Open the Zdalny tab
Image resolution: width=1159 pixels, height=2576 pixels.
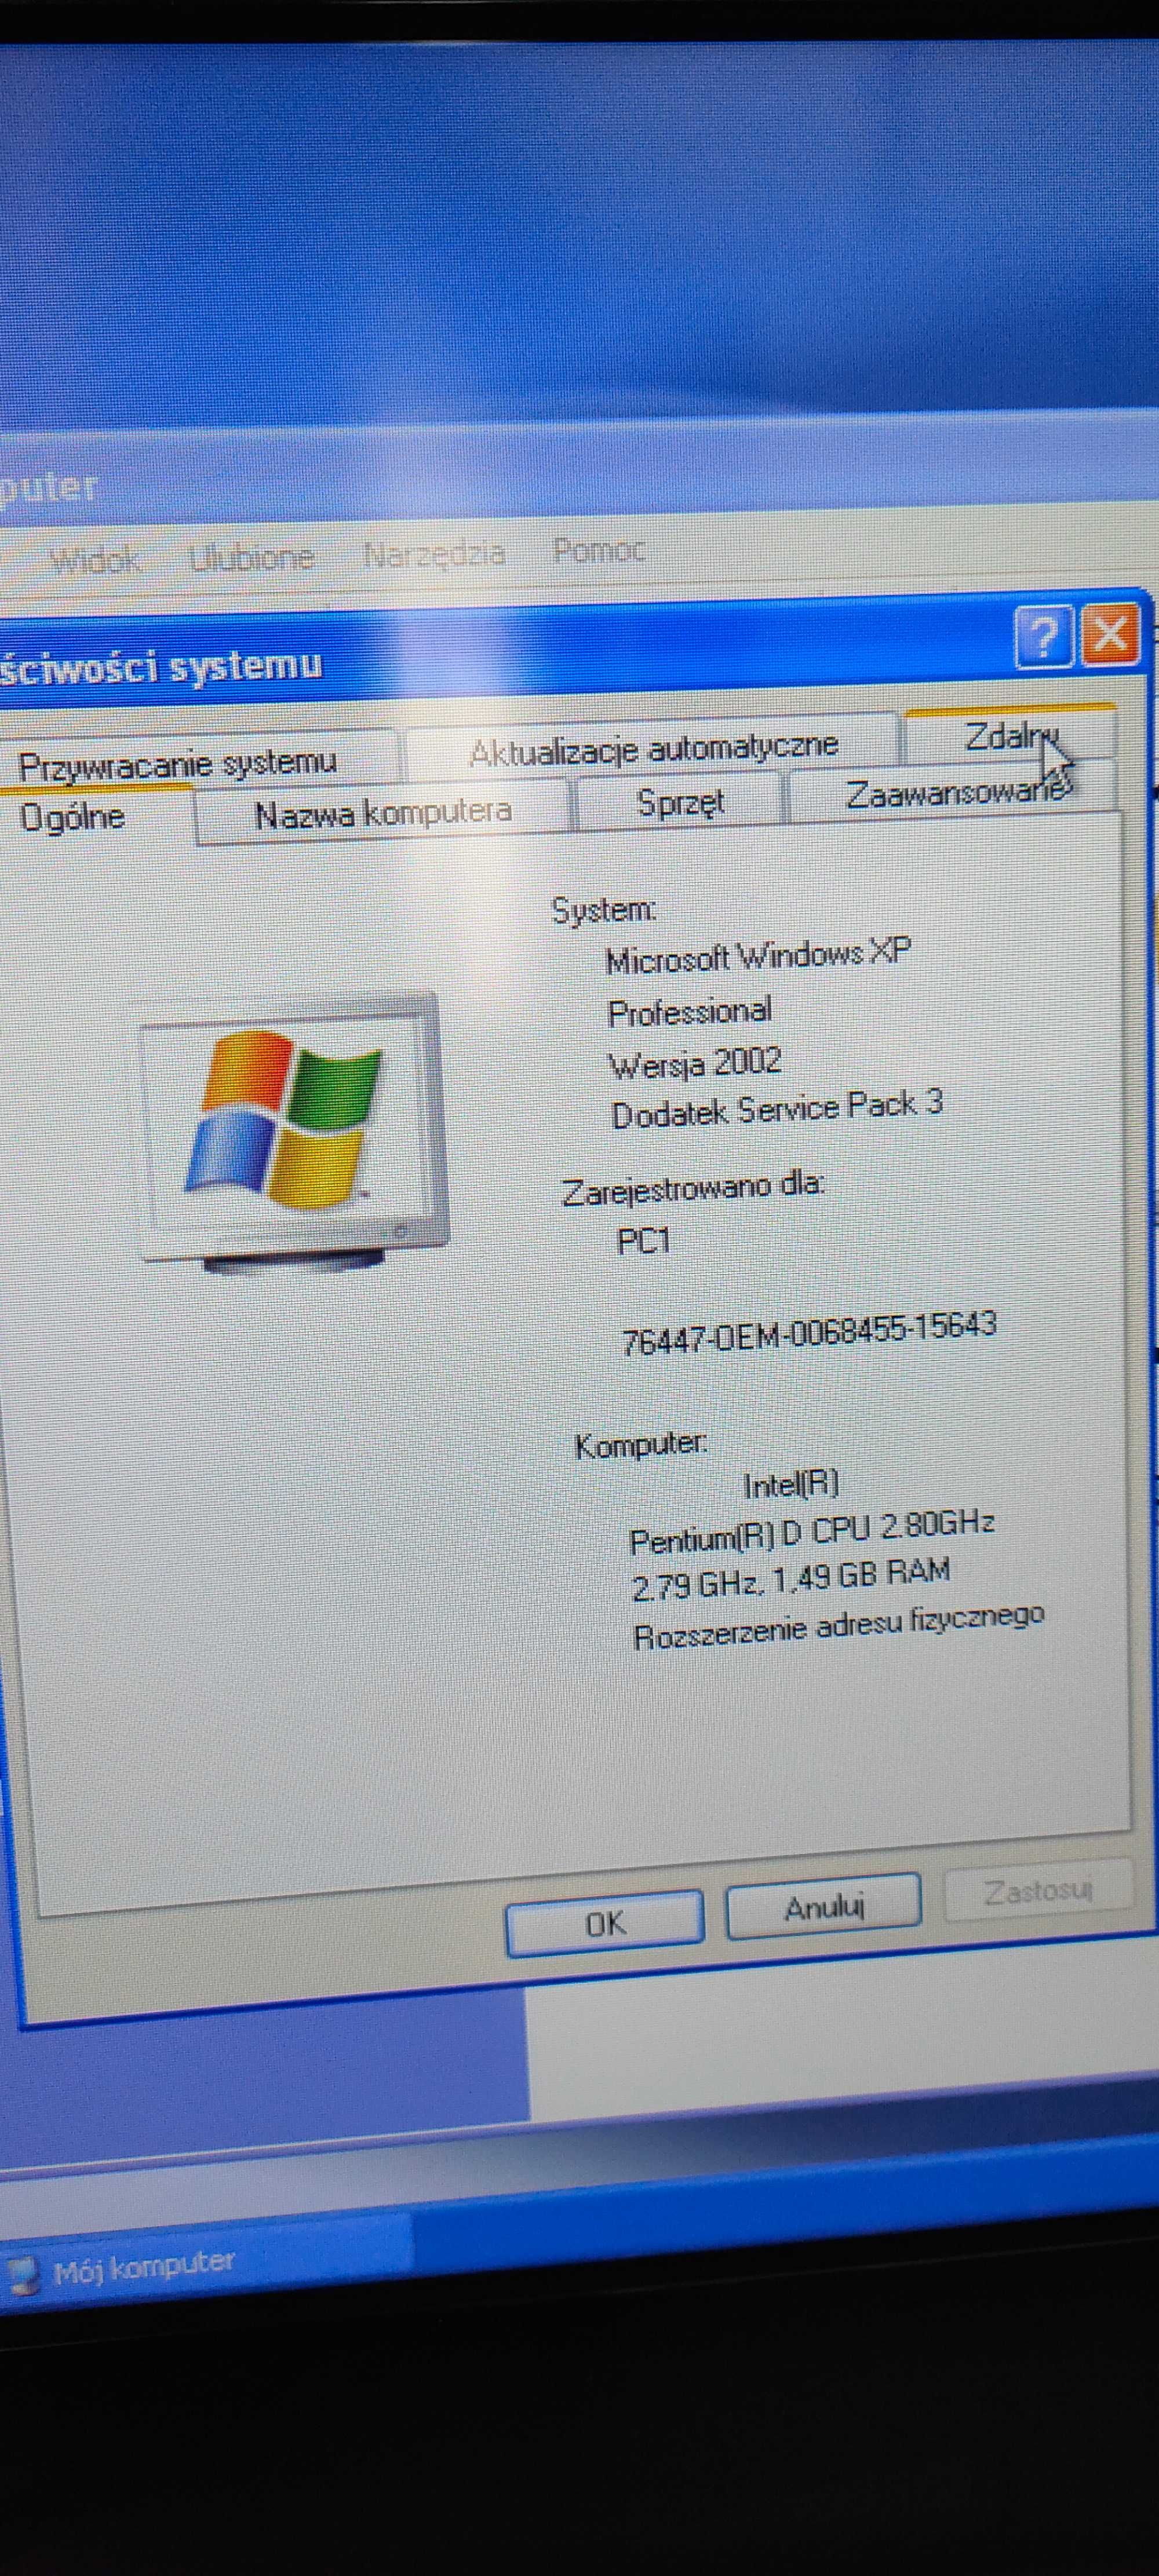click(1010, 737)
